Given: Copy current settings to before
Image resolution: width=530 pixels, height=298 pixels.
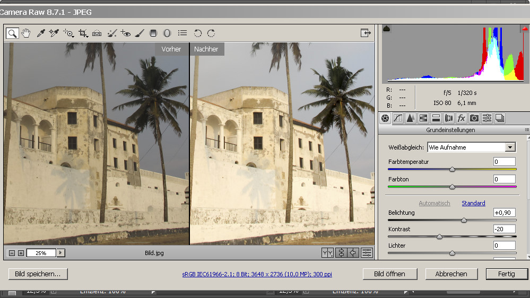Looking at the screenshot, I should click(353, 253).
